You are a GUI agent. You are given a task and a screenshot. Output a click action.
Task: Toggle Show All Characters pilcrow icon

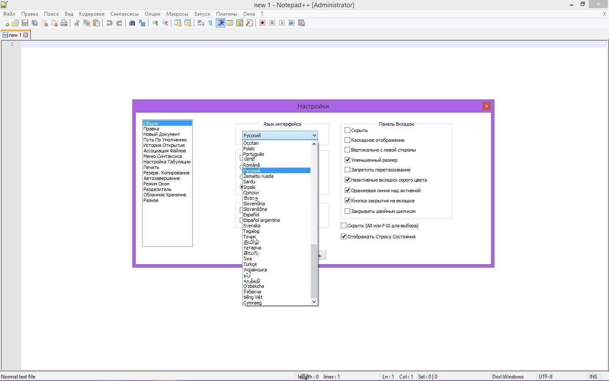[211, 23]
